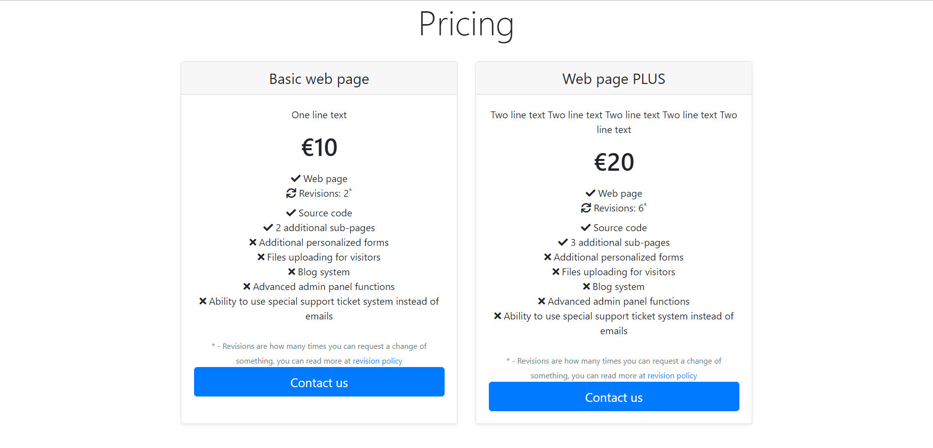
Task: Click the X icon next to "Blog system" in Basic plan
Action: 291,271
